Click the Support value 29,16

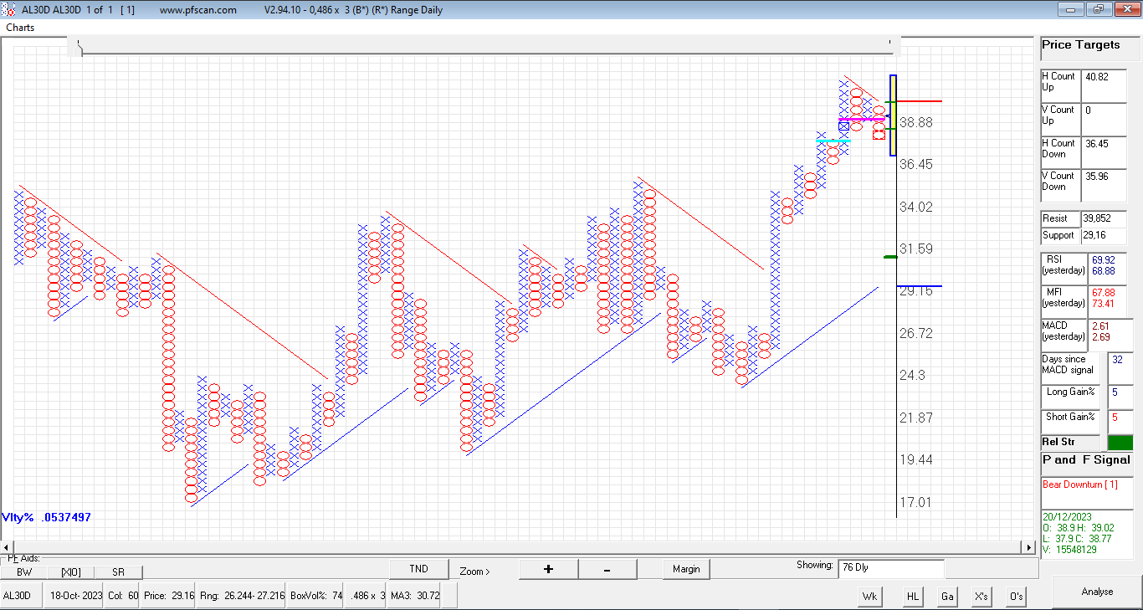(1104, 235)
